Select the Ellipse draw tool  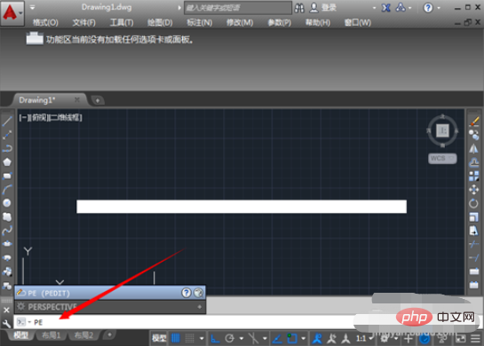coord(7,244)
